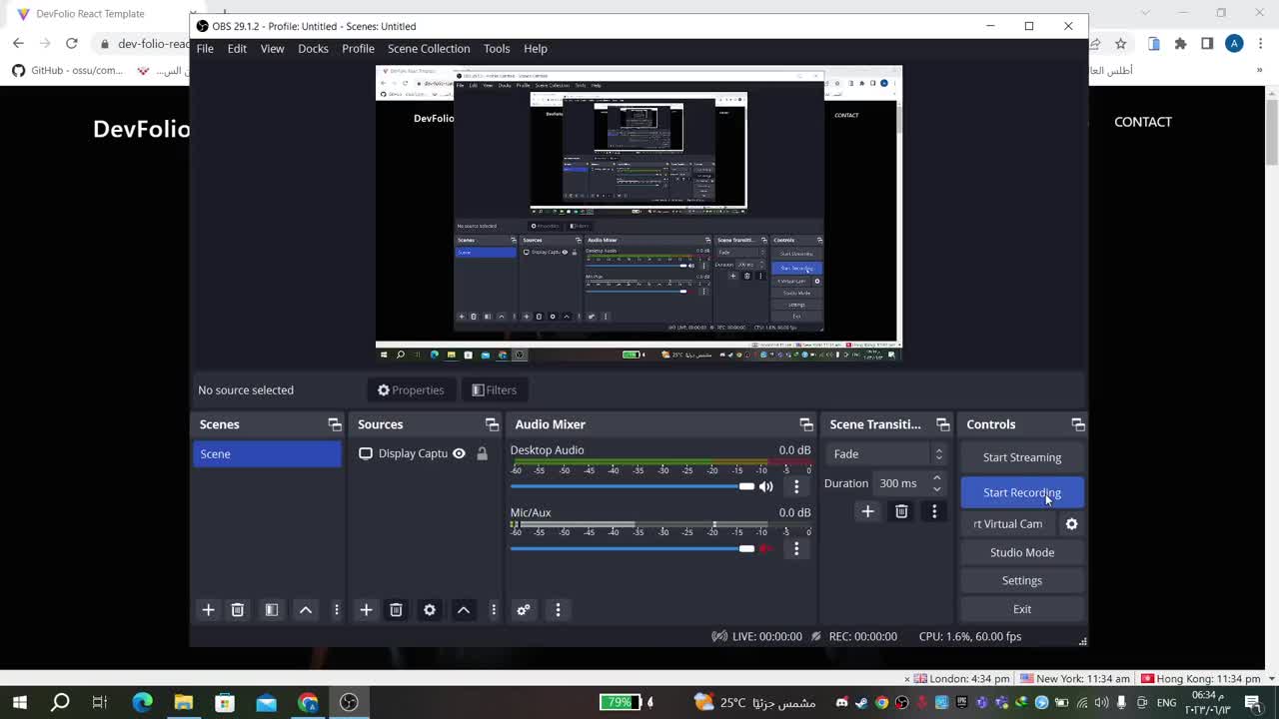Click CONTACT link on DevFolio page
This screenshot has width=1279, height=719.
coord(1143,122)
